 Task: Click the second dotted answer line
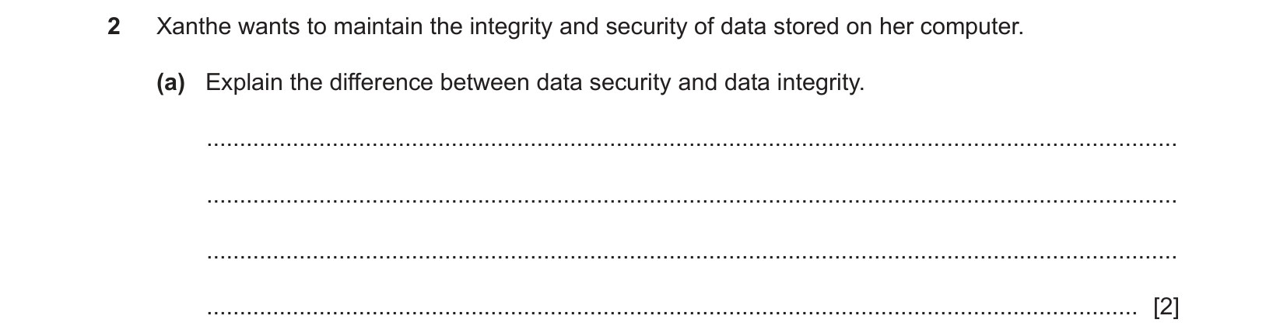[x=693, y=201]
